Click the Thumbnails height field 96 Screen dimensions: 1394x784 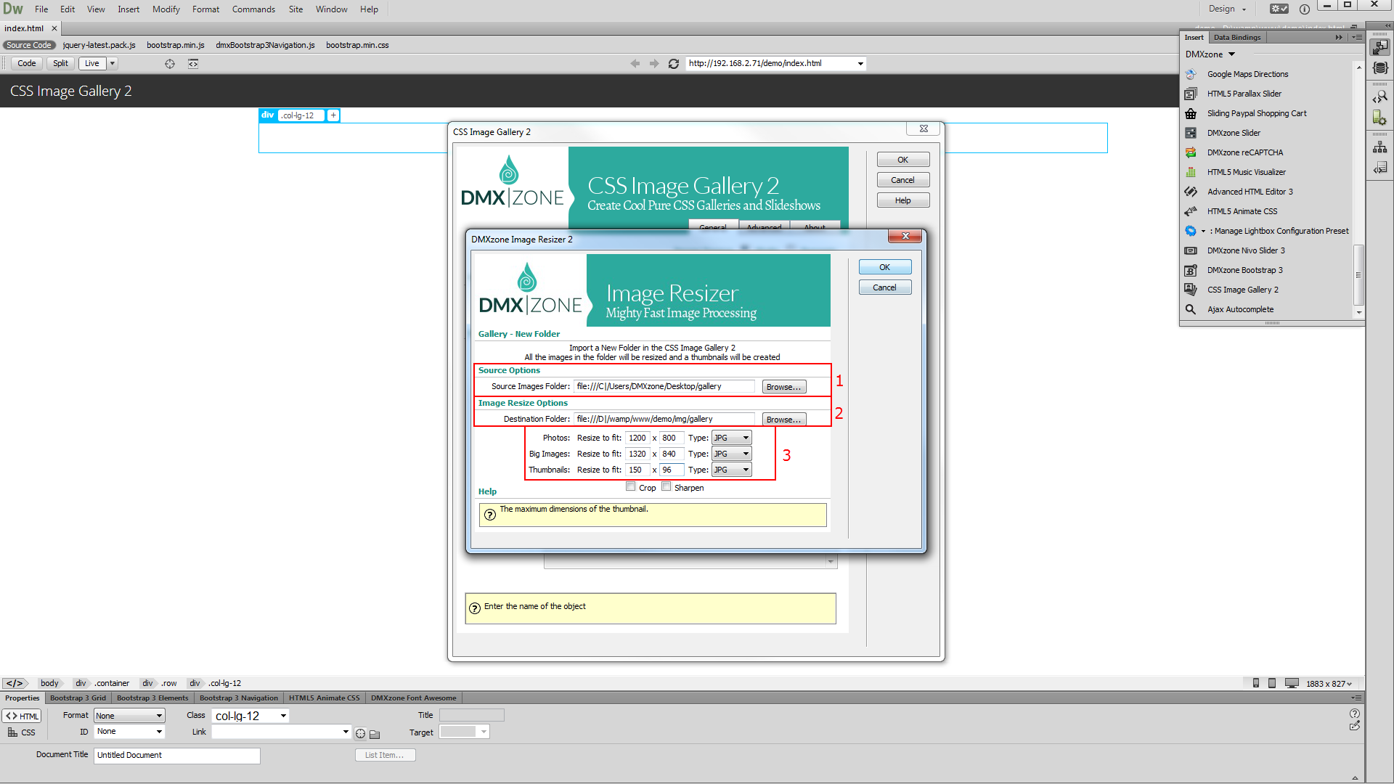coord(672,470)
